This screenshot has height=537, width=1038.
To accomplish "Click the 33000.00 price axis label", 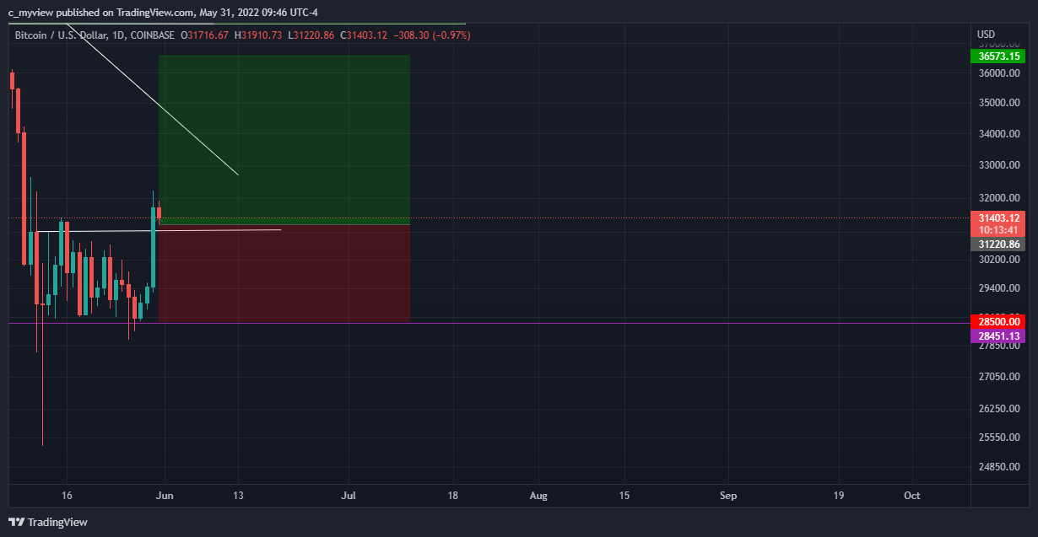I will coord(999,166).
